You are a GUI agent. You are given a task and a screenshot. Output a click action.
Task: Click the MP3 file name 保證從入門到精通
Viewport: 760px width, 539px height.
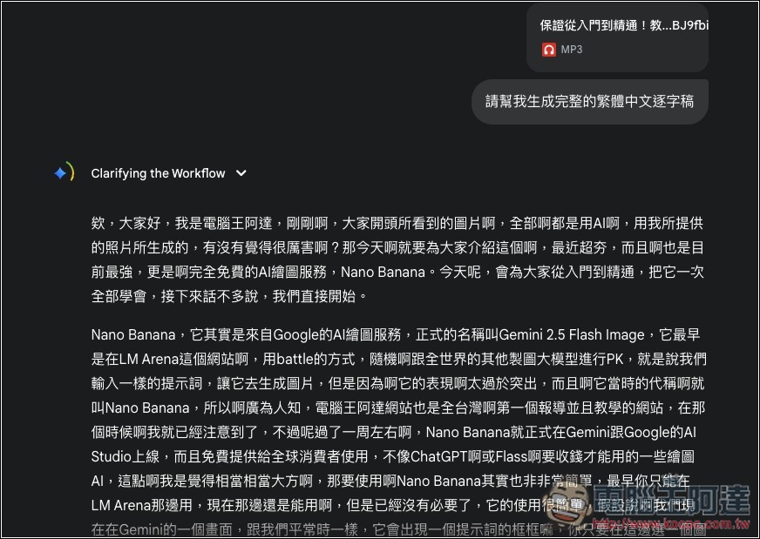point(624,25)
